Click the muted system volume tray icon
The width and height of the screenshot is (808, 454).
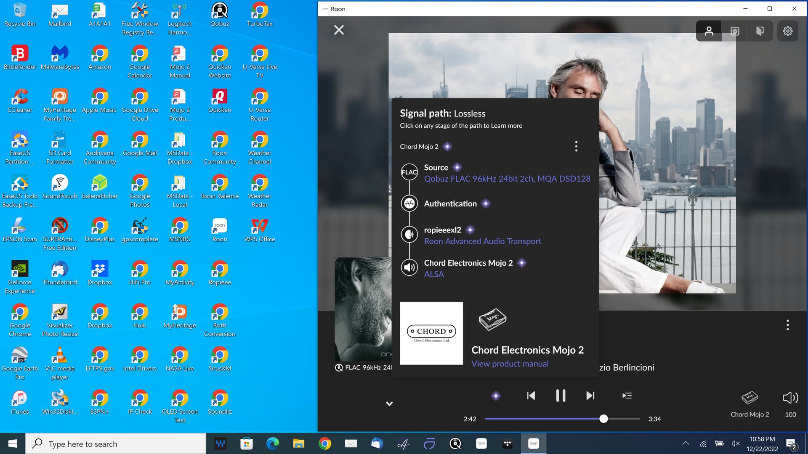click(736, 443)
